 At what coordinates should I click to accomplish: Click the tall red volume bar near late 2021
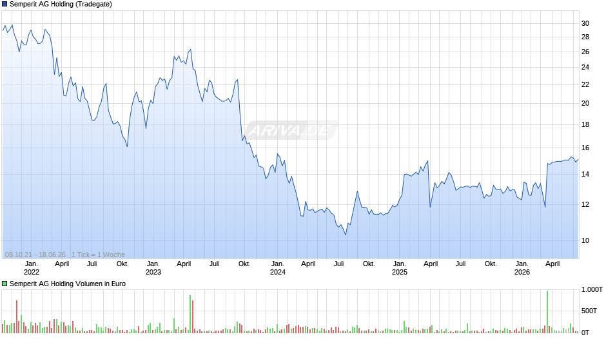pos(17,316)
